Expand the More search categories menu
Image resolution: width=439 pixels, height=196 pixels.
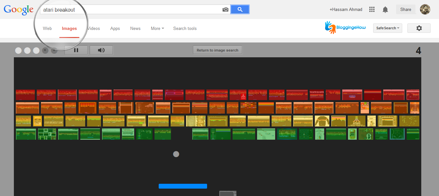pos(157,28)
